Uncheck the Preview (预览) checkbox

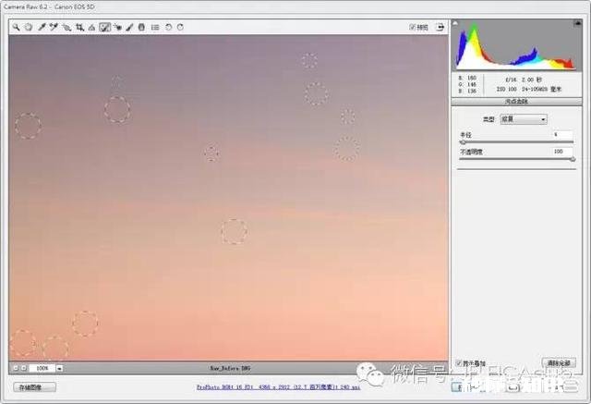tap(413, 27)
